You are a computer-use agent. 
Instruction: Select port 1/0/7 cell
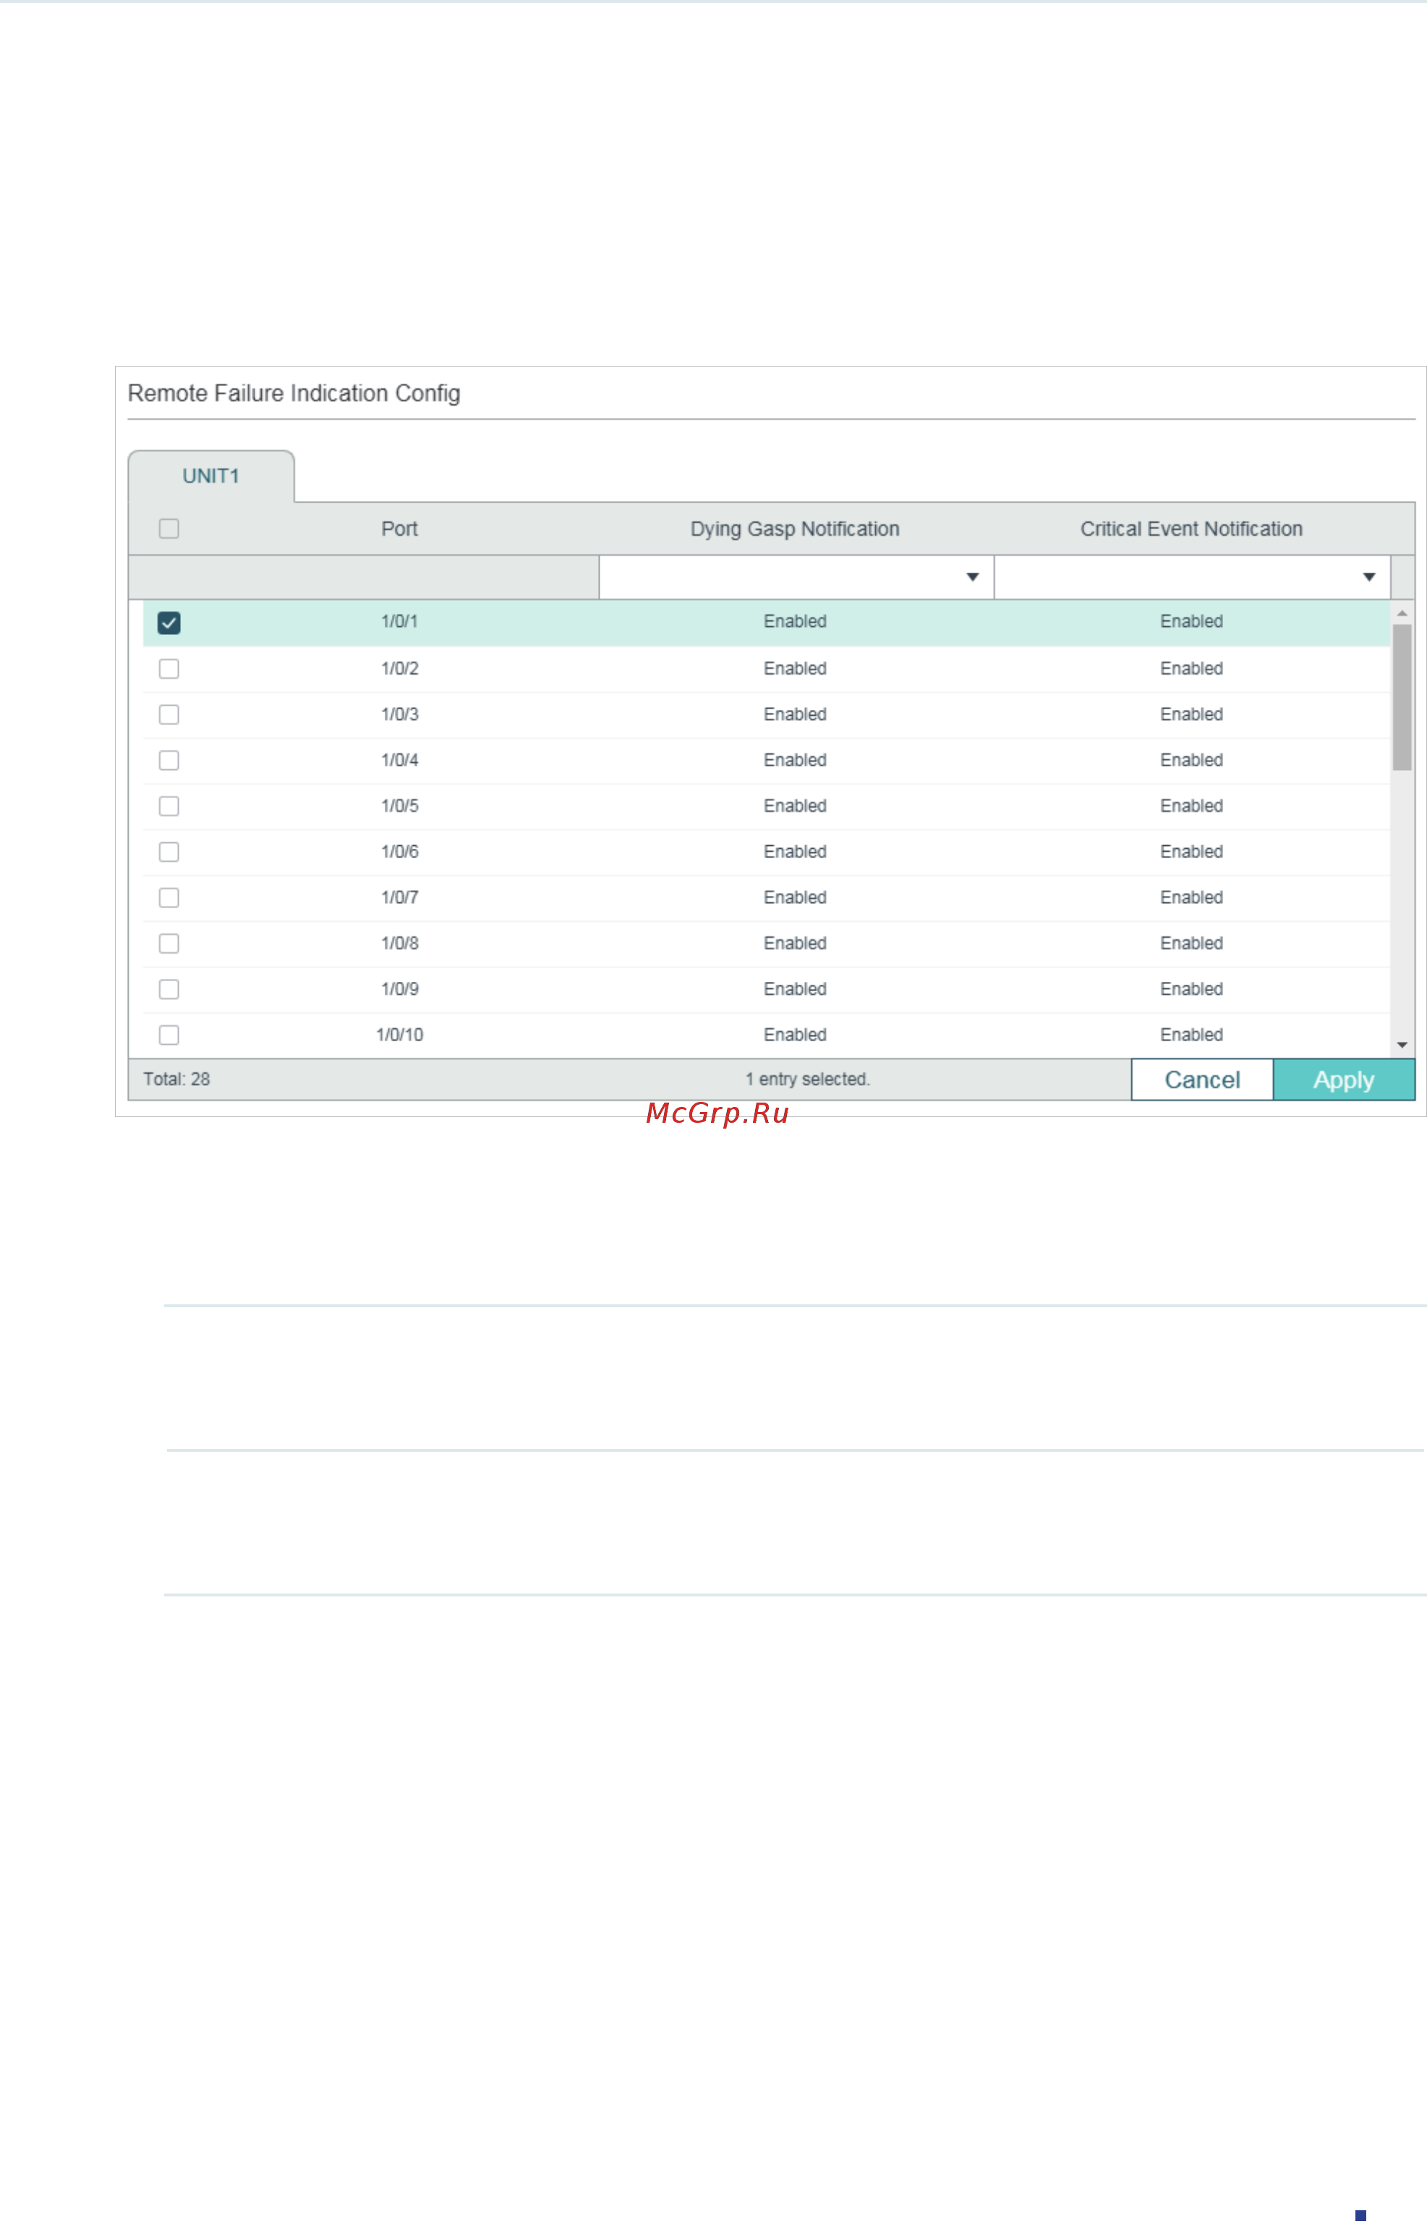click(399, 897)
